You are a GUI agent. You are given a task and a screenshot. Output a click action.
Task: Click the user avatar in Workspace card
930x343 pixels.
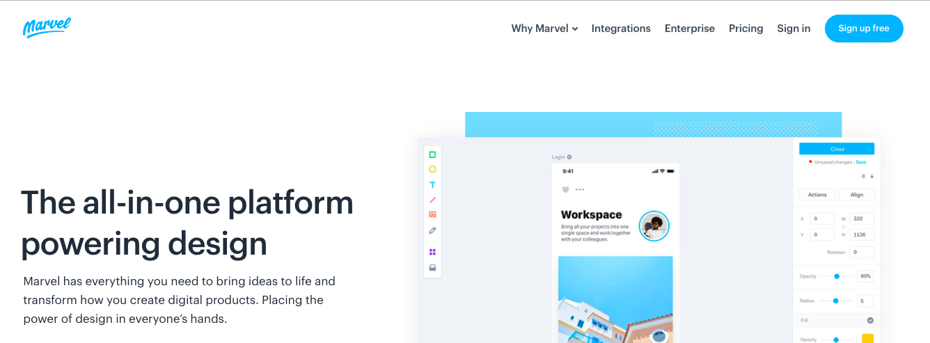tap(654, 225)
